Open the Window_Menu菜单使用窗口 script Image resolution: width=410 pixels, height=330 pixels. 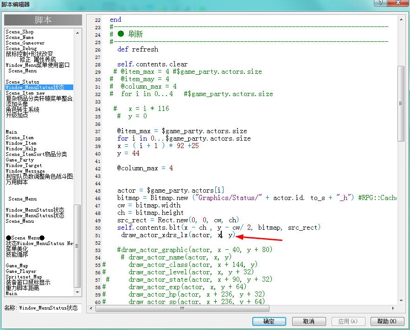(x=38, y=65)
